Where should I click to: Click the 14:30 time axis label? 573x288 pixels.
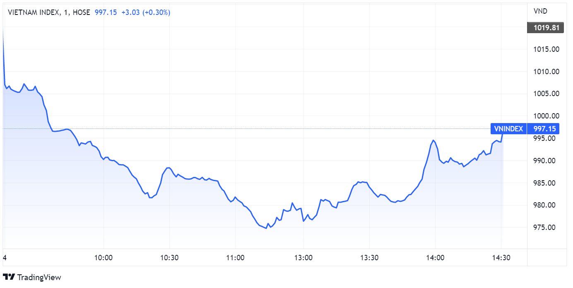pyautogui.click(x=501, y=257)
